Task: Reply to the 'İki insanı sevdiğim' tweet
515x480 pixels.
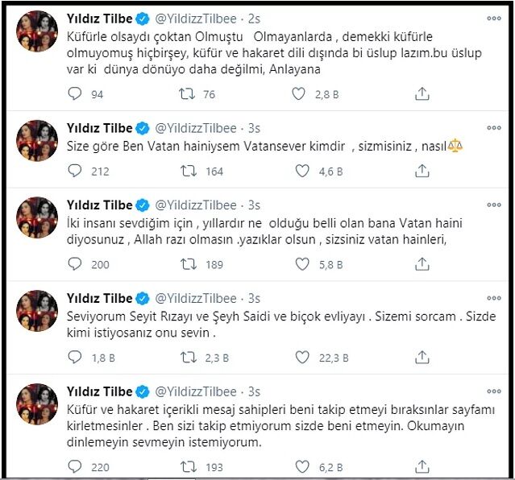Action: (75, 263)
